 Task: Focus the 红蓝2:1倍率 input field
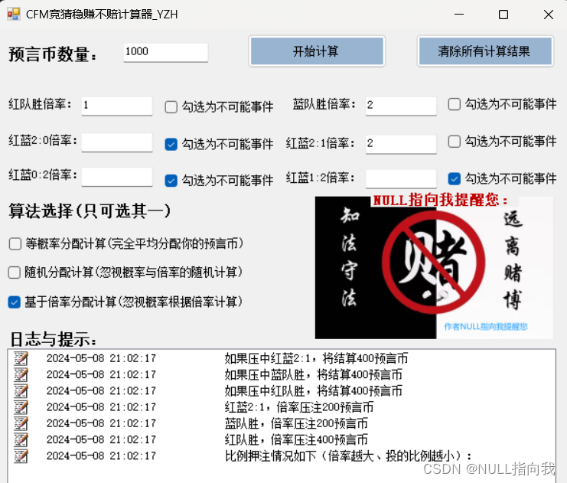point(401,144)
